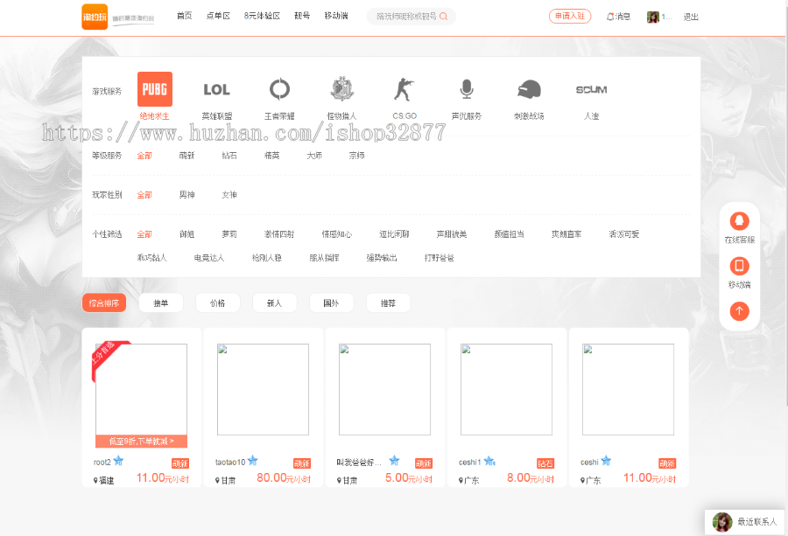This screenshot has width=788, height=536.
Task: Select the 声优服务 microphone icon
Action: [466, 90]
